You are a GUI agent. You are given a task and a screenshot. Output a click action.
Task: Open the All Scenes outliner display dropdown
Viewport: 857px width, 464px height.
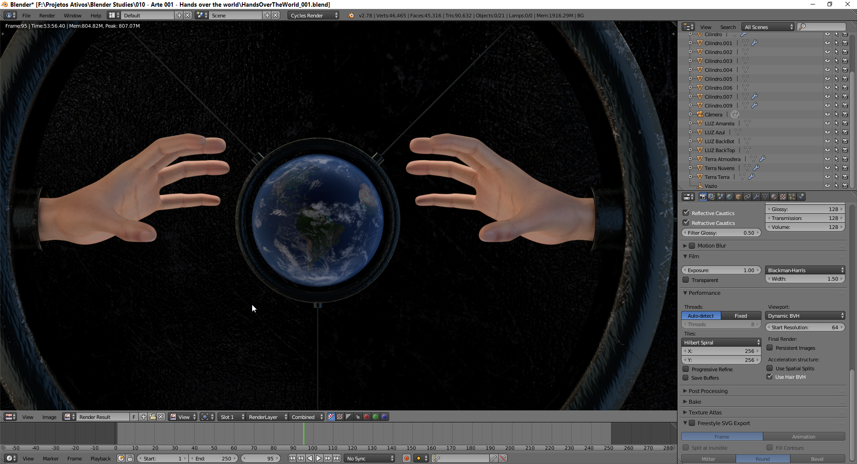pyautogui.click(x=768, y=27)
